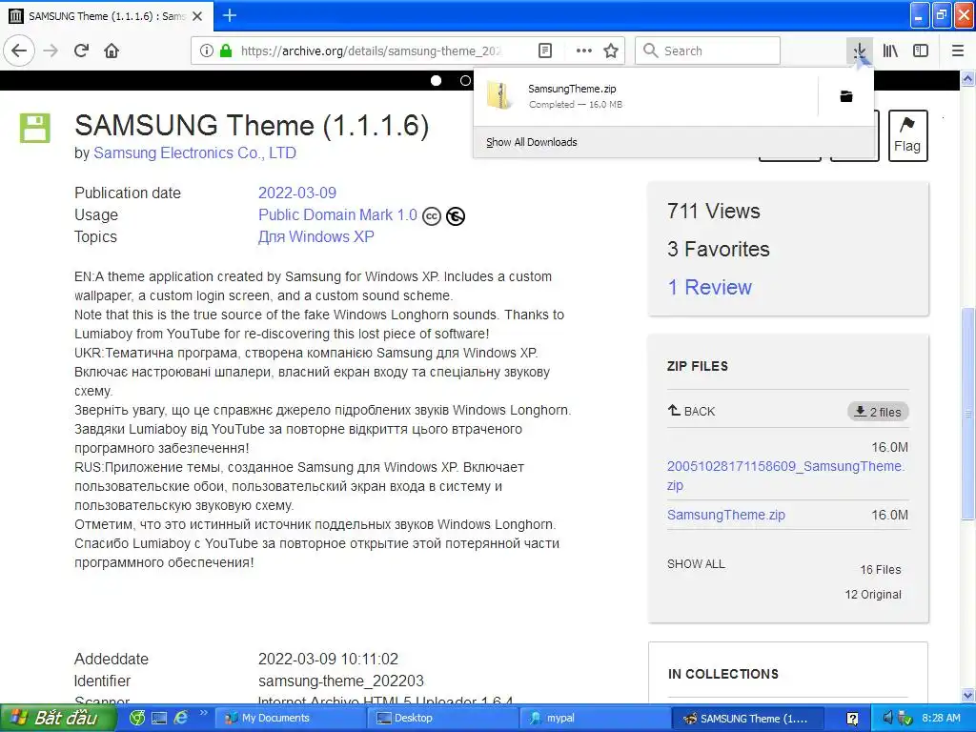976x732 pixels.
Task: Select the second hollow carousel dot
Action: [x=465, y=80]
